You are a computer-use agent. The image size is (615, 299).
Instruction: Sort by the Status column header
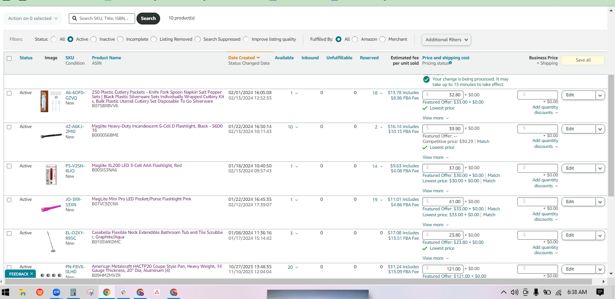(x=26, y=58)
